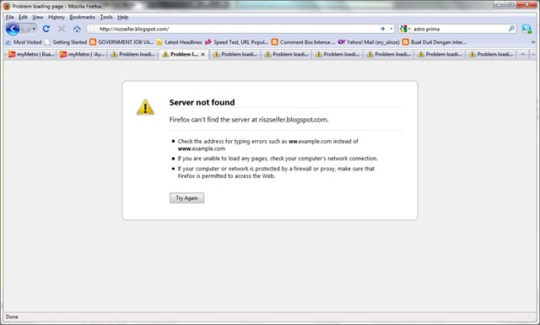Switch to the first myMetro tab
540x325 pixels.
point(31,54)
